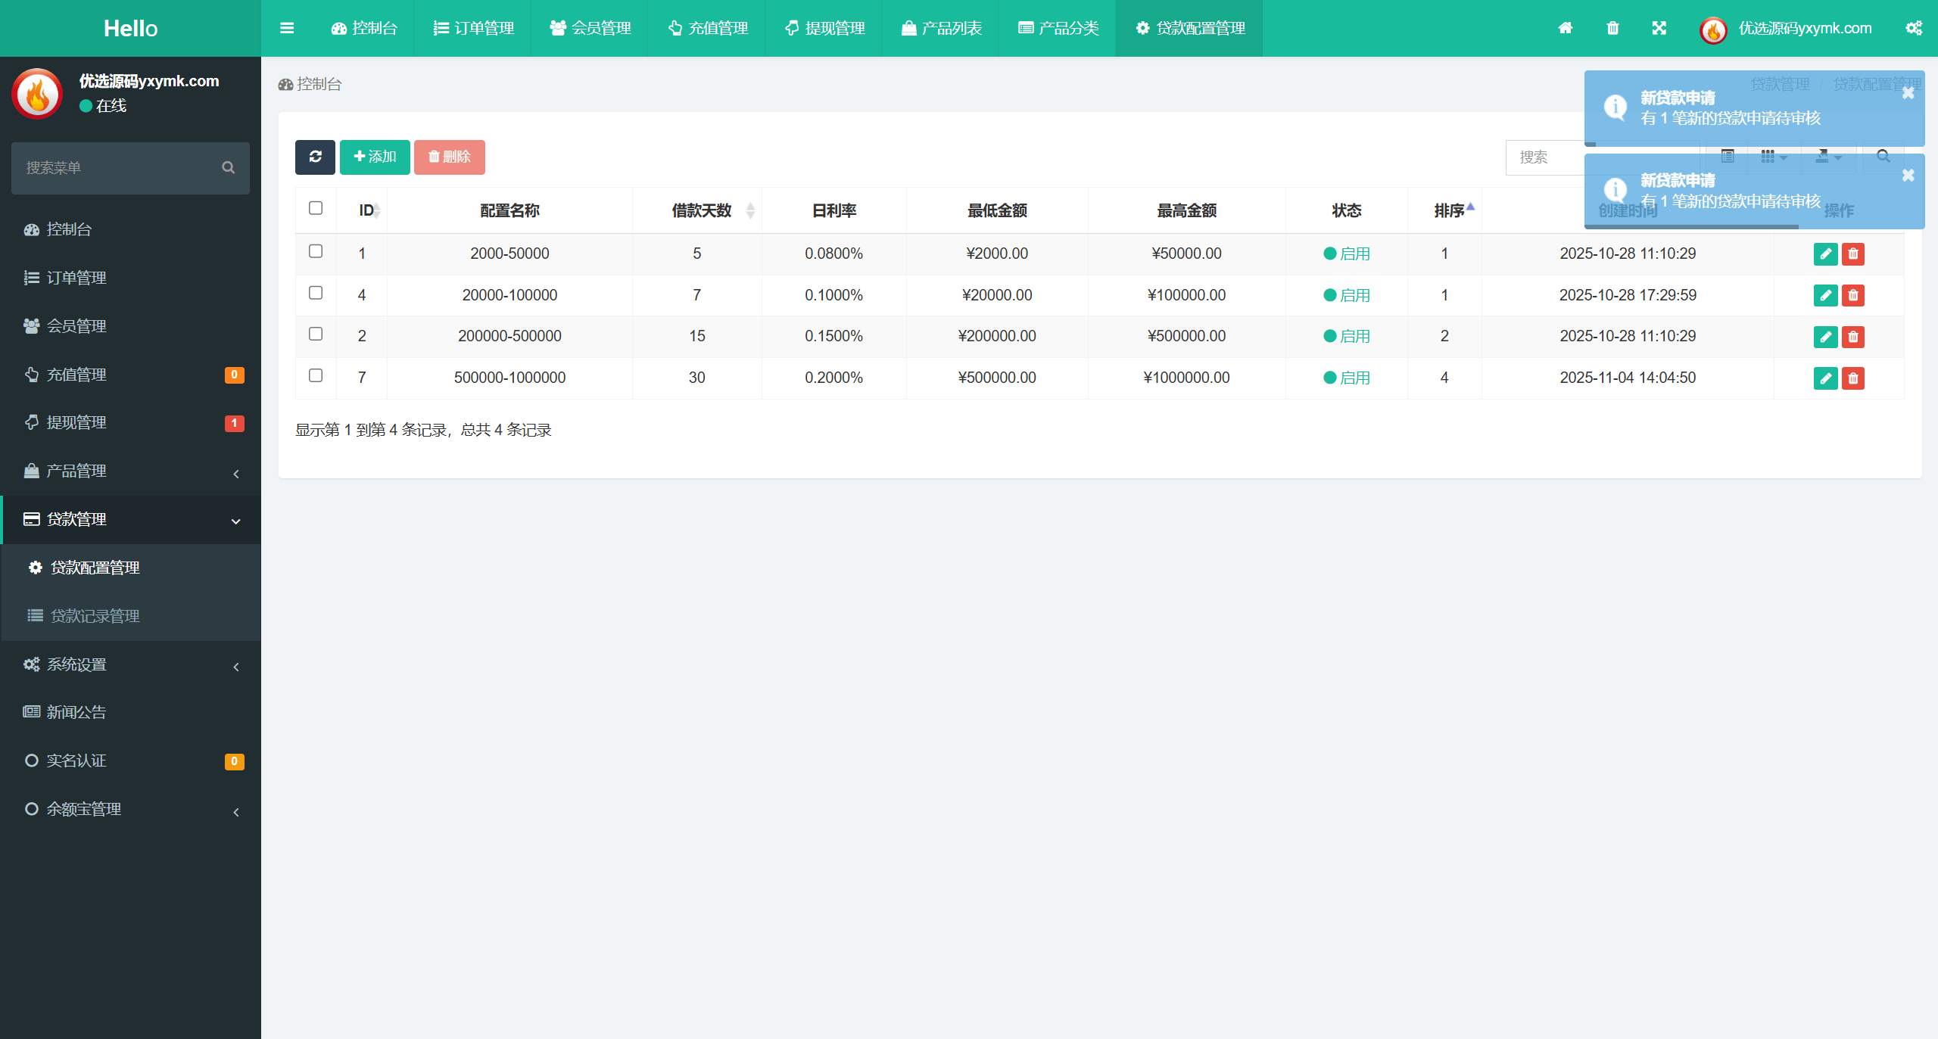Open the columns dropdown in table toolbar
This screenshot has height=1039, width=1938.
pyautogui.click(x=1773, y=157)
